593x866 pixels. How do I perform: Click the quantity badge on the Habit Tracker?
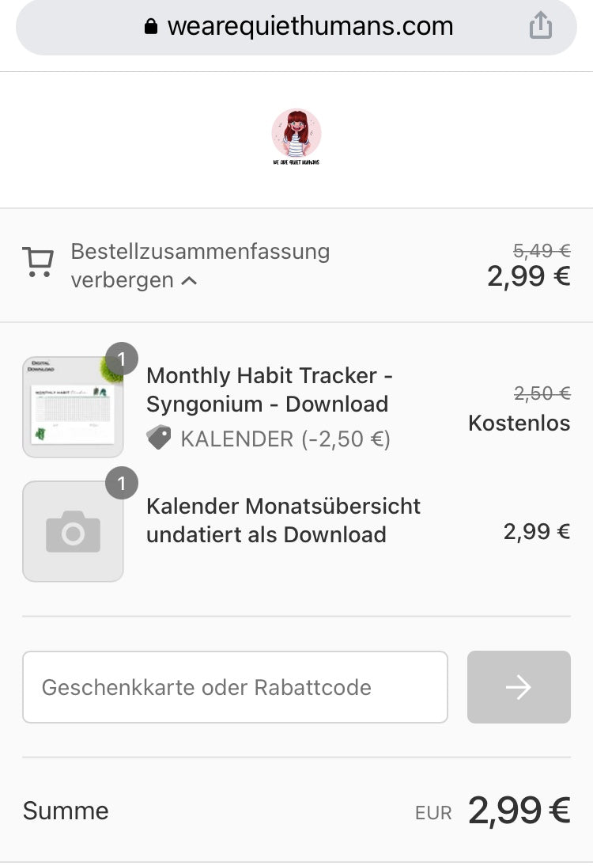121,359
